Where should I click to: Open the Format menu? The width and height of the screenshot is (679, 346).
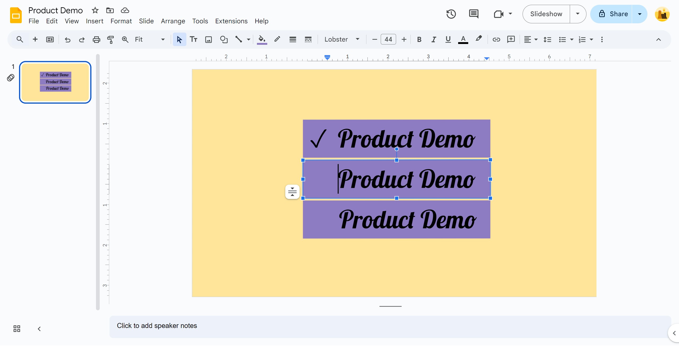click(121, 21)
